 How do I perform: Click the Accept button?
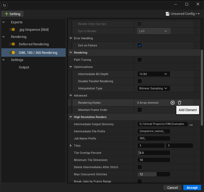[x=192, y=187]
